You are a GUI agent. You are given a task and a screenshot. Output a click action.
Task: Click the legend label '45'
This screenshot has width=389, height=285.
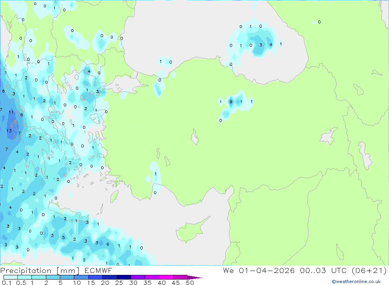176,283
